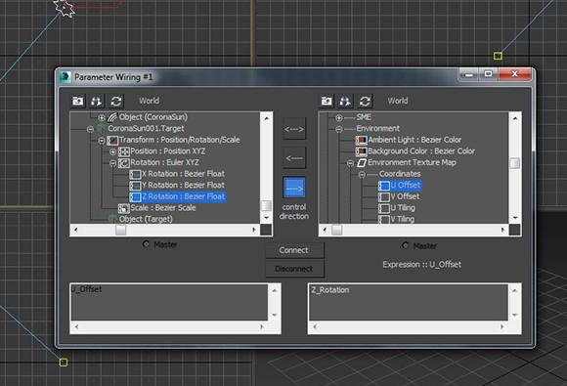Click Rotation Euler XYZ controller icon
The width and height of the screenshot is (567, 386).
124,163
